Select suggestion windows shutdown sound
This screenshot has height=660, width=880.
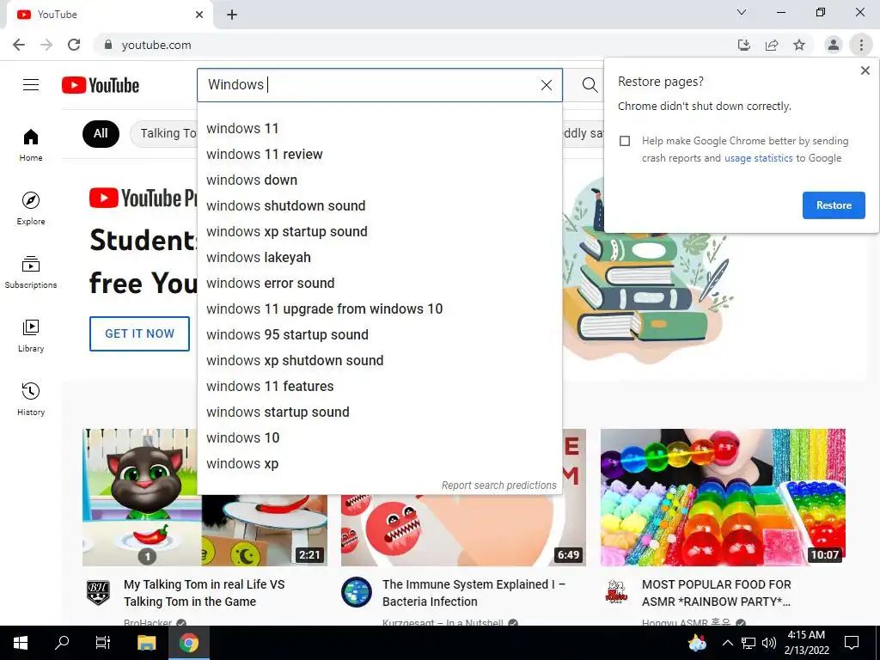point(380,206)
